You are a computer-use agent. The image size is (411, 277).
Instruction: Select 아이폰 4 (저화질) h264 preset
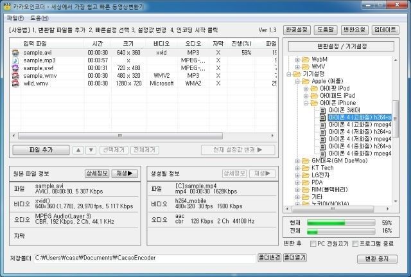click(x=360, y=132)
